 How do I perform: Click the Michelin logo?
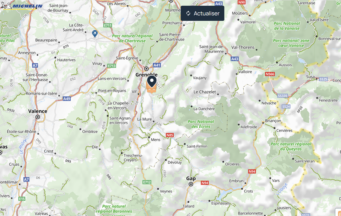pos(22,5)
